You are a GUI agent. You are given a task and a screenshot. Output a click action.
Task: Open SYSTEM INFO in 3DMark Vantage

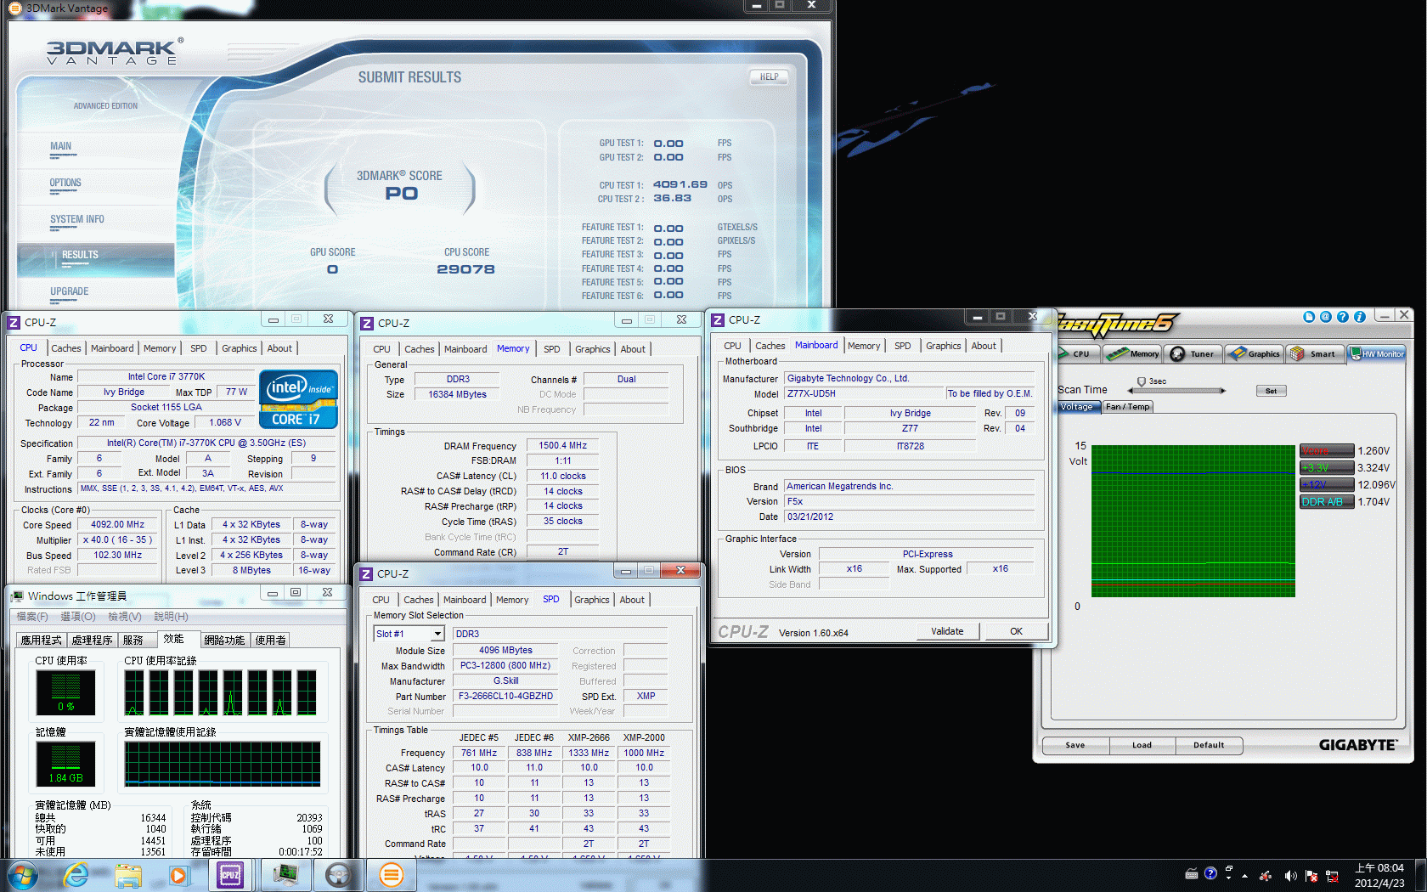(x=77, y=219)
